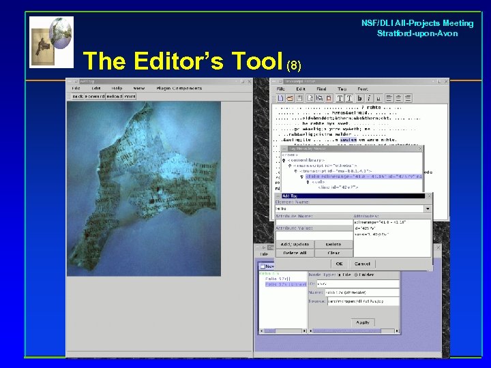Click the Back button in viewer toolbar
491x368 pixels.
pos(78,97)
